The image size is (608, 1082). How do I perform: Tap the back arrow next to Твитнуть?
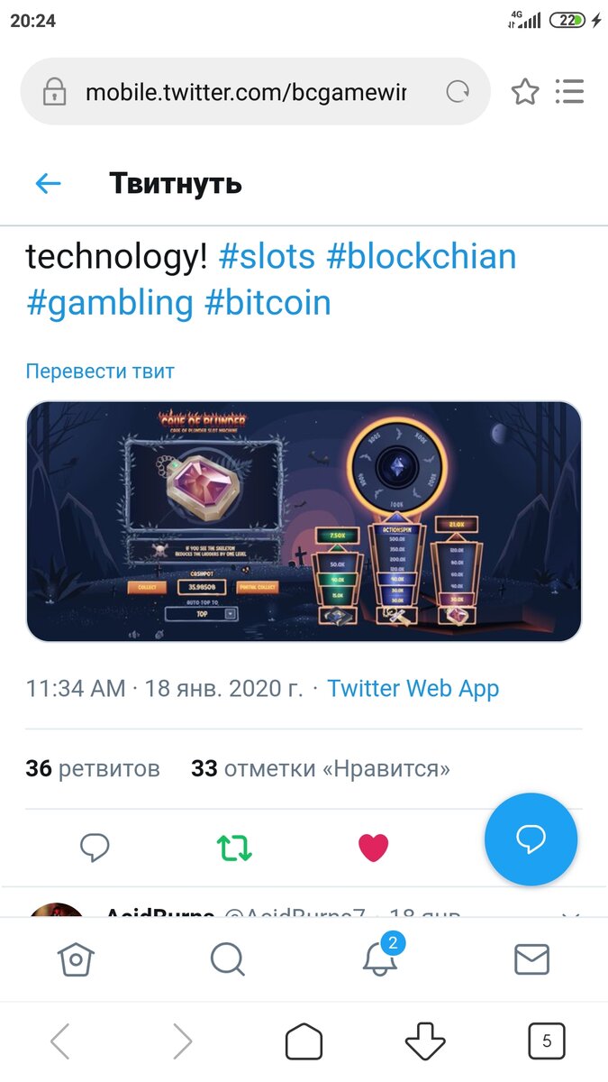(48, 184)
